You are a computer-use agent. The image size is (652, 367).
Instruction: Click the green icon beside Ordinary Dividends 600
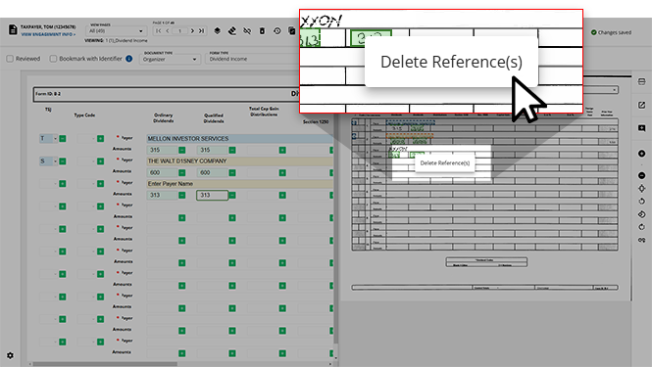pyautogui.click(x=182, y=172)
